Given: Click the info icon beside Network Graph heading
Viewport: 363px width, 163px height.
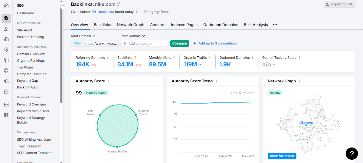Looking at the screenshot, I should pos(300,81).
